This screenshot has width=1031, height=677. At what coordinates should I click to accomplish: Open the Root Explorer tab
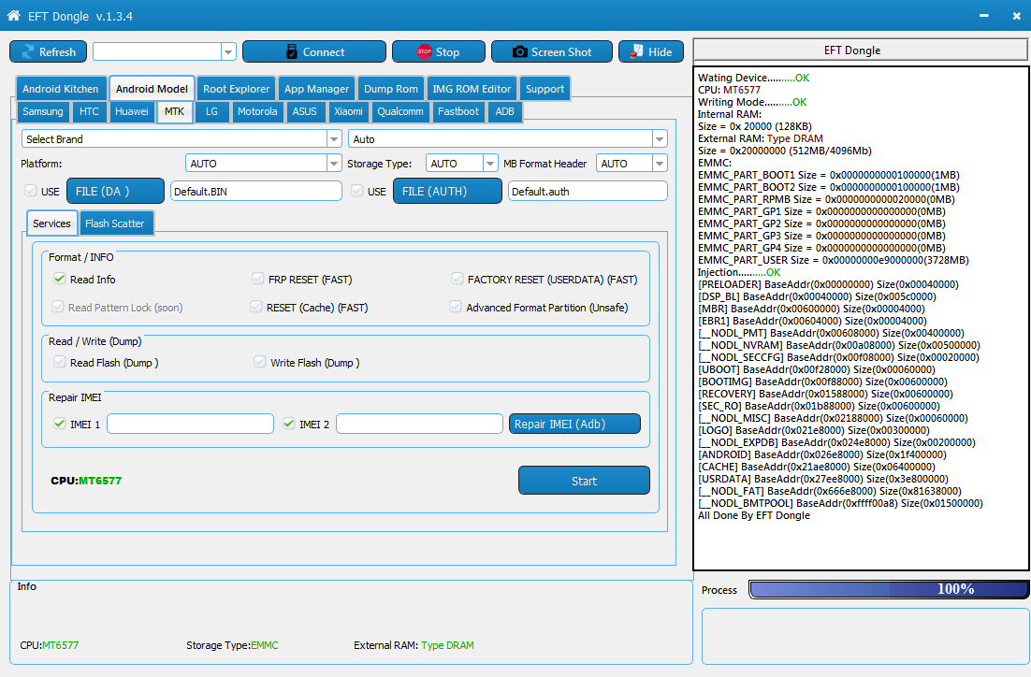point(236,89)
